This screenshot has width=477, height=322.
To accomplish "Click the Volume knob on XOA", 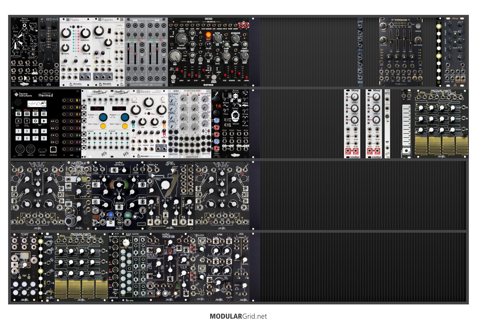I will click(245, 285).
